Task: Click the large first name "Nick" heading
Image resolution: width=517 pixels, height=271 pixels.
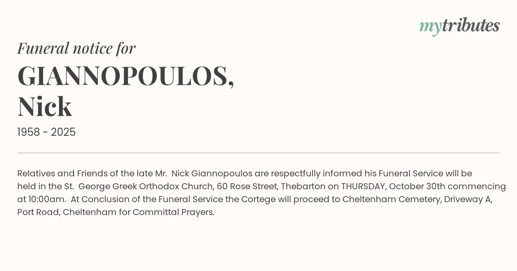Action: (x=44, y=107)
